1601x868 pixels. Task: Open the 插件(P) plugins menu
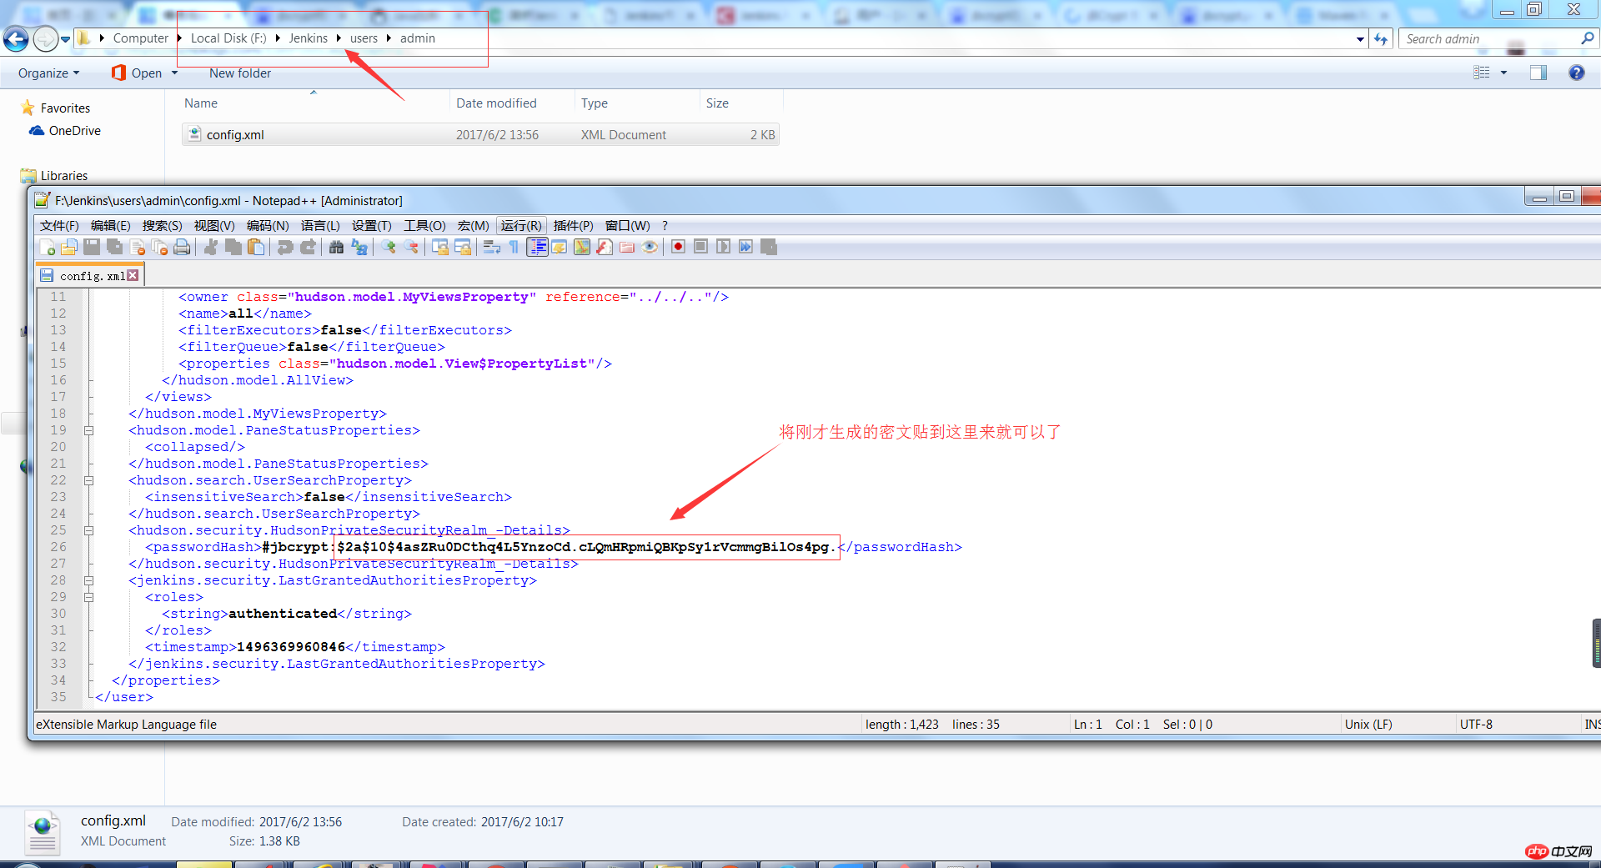[573, 226]
